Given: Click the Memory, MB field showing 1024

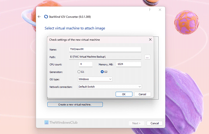Looking at the screenshot, I should pos(129,64).
